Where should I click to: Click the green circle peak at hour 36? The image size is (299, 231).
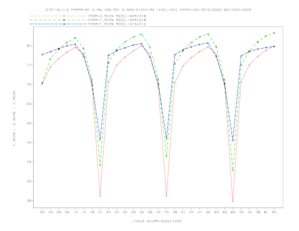pyautogui.click(x=142, y=34)
